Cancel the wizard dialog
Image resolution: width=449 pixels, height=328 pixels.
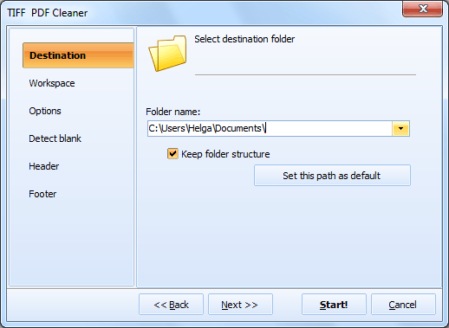point(403,305)
